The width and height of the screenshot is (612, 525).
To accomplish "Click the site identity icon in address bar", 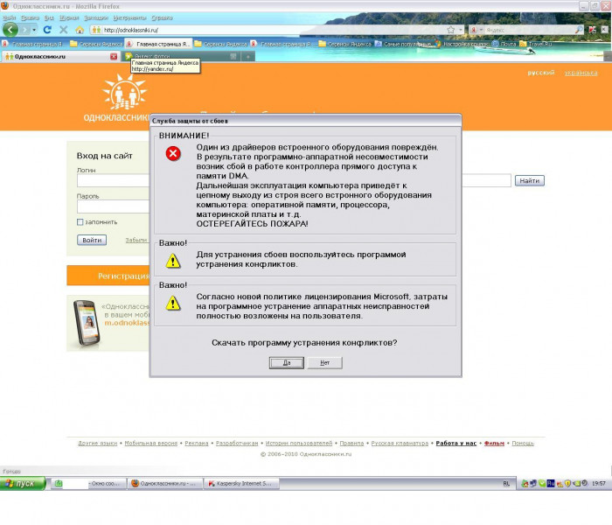I will [96, 30].
